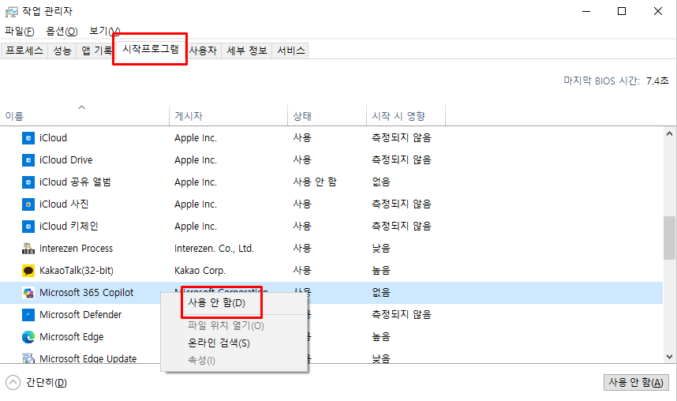This screenshot has height=401, width=677.
Task: Click the scrollbar down arrow
Action: click(670, 357)
